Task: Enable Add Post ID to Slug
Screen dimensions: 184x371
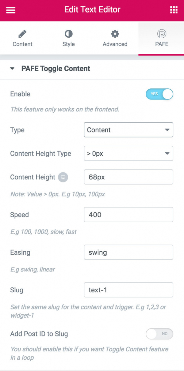Action: pyautogui.click(x=159, y=334)
